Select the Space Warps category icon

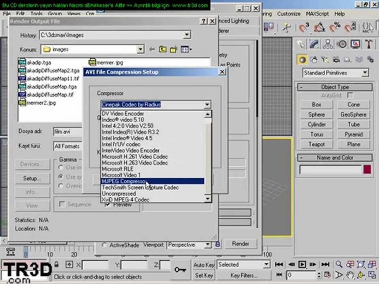click(359, 60)
